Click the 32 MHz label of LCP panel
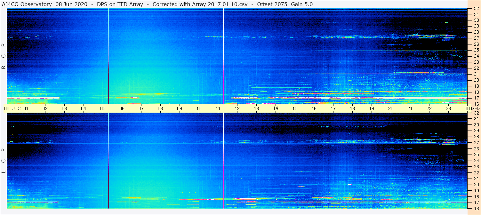 (476, 113)
